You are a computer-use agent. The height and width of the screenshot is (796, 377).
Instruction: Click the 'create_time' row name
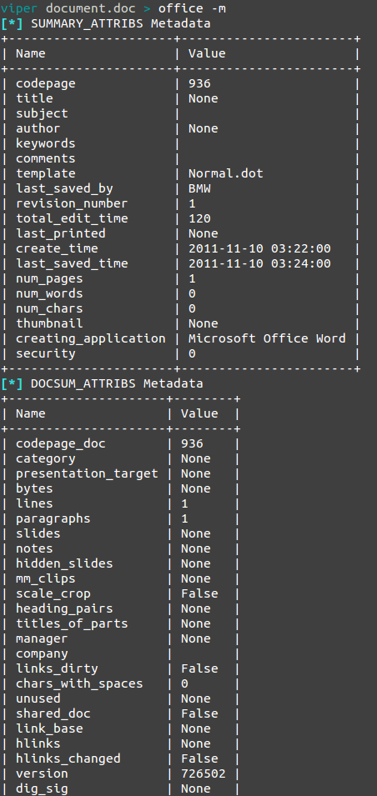click(57, 248)
